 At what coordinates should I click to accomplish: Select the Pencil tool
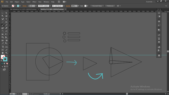(6, 25)
